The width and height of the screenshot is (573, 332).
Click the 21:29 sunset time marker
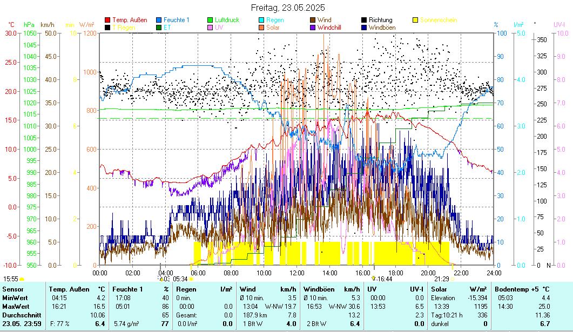click(442, 279)
